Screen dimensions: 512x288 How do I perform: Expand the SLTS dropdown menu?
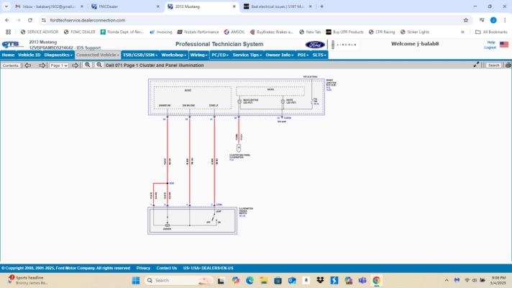319,55
